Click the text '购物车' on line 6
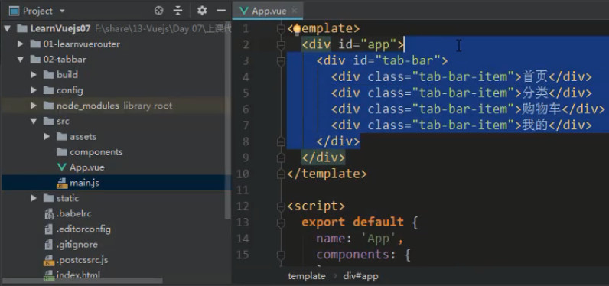This screenshot has height=286, width=609. (x=542, y=109)
